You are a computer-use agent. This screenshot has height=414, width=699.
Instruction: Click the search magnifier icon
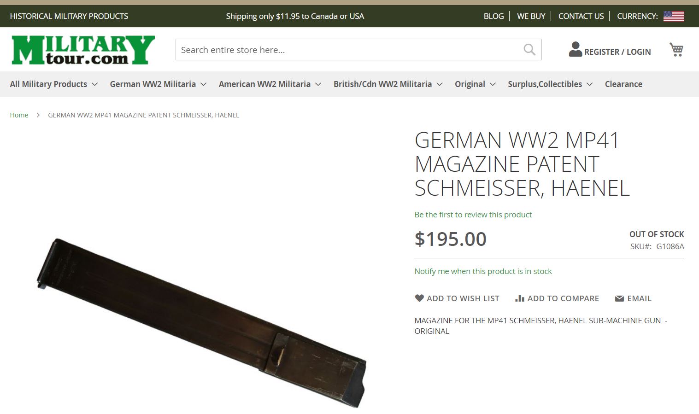[x=529, y=49]
